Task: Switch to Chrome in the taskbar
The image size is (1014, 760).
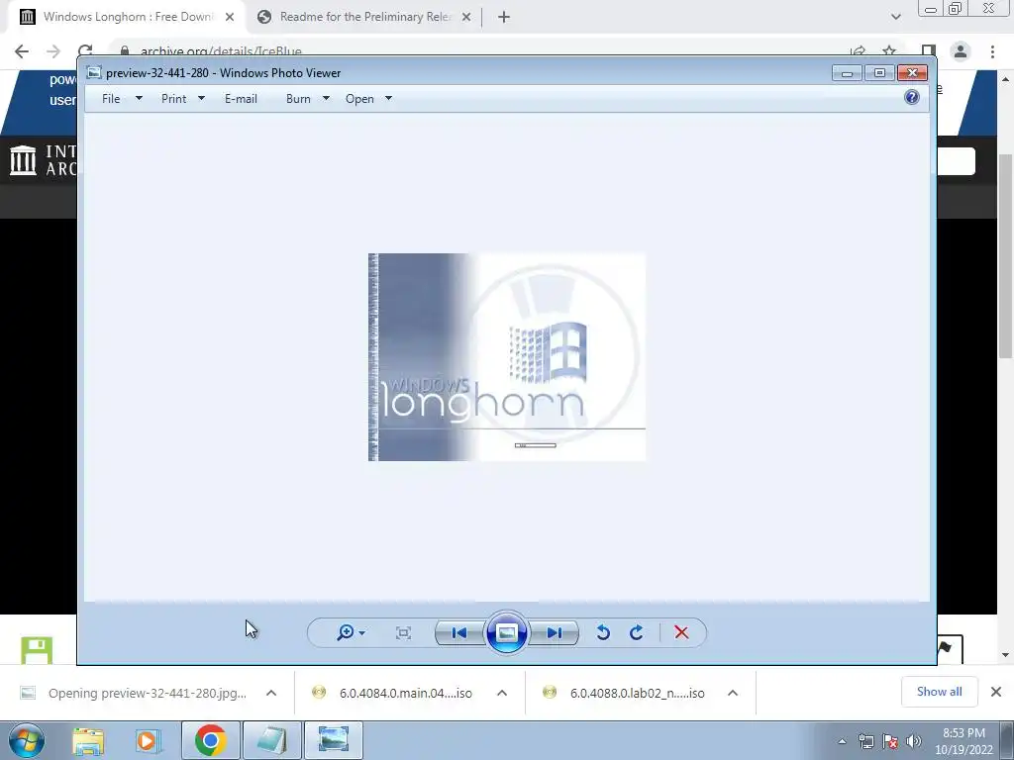Action: coord(210,740)
